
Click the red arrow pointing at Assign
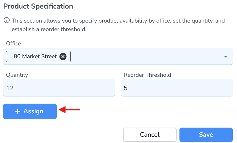pyautogui.click(x=69, y=109)
